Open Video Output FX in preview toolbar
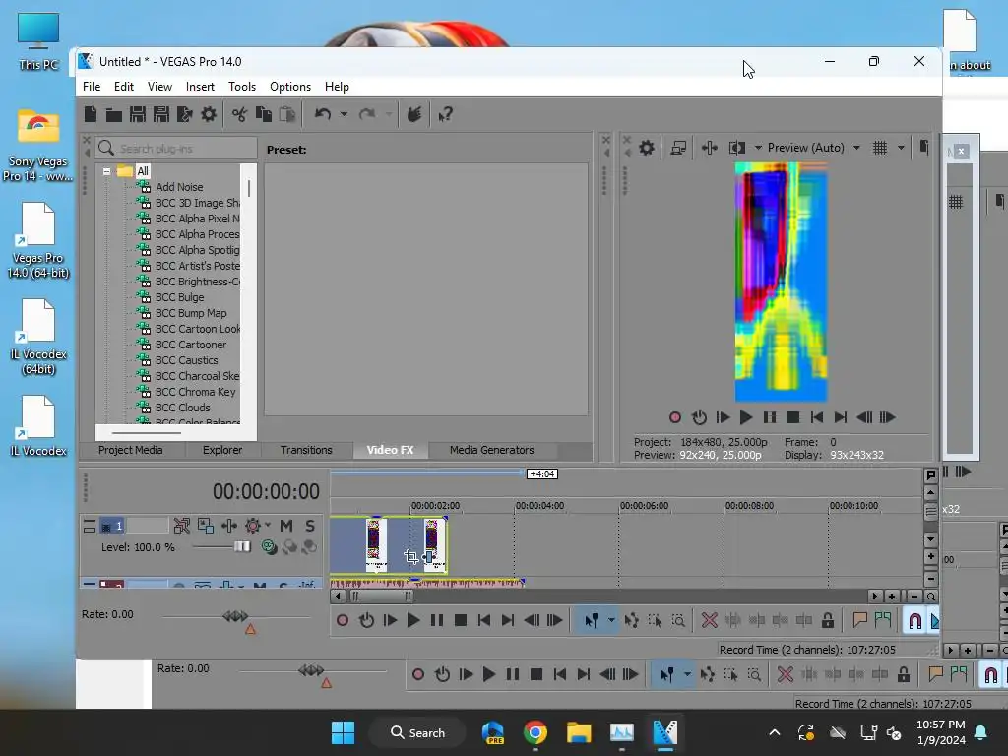The height and width of the screenshot is (756, 1008). click(x=710, y=148)
